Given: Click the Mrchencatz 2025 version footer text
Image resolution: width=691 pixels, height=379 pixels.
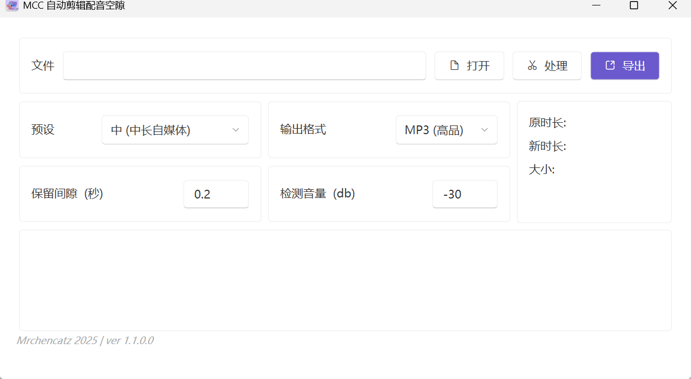Looking at the screenshot, I should tap(85, 341).
